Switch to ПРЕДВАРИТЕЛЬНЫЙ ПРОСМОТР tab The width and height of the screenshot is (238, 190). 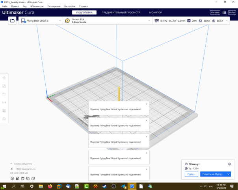[121, 13]
